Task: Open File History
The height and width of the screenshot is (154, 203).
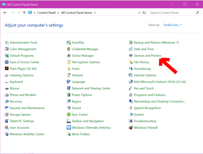Action: coord(141,62)
